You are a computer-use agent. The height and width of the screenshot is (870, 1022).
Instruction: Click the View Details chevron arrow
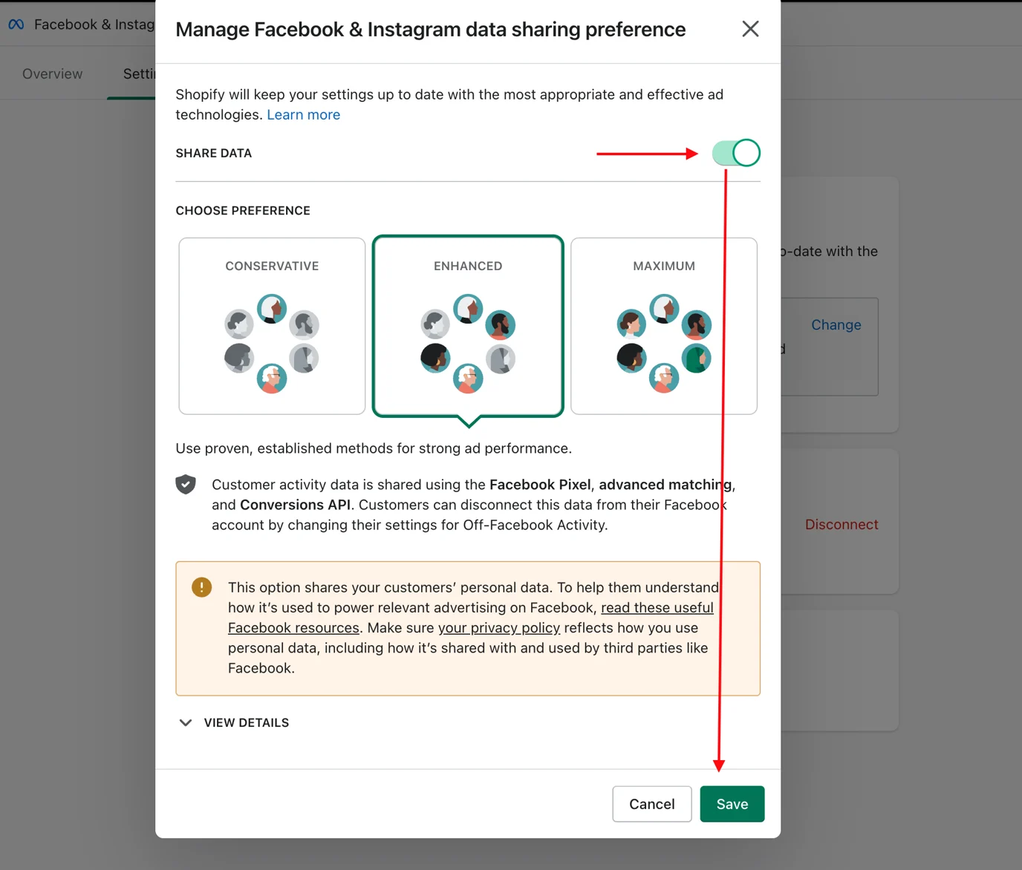click(x=186, y=723)
